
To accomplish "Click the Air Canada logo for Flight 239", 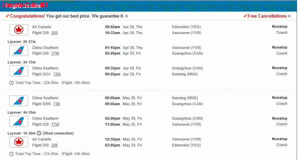I will (x=19, y=30).
